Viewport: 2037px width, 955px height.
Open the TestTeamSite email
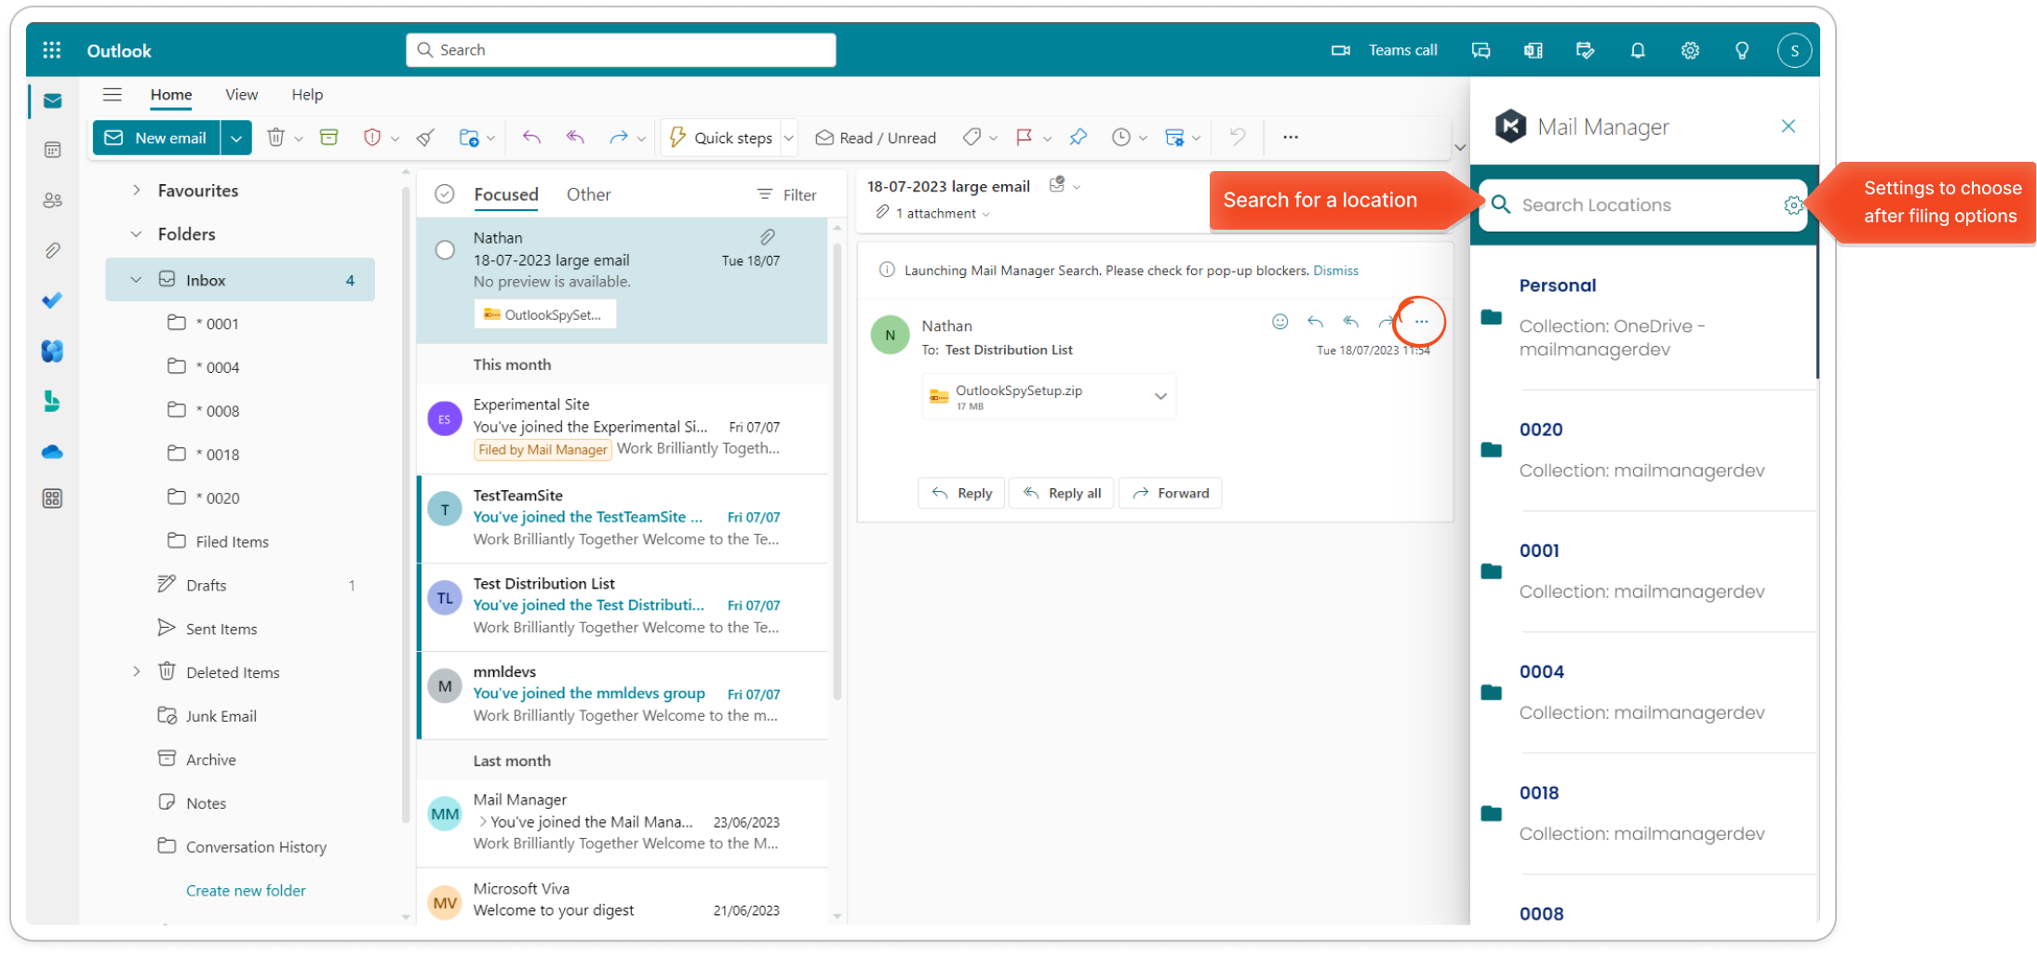pyautogui.click(x=623, y=518)
